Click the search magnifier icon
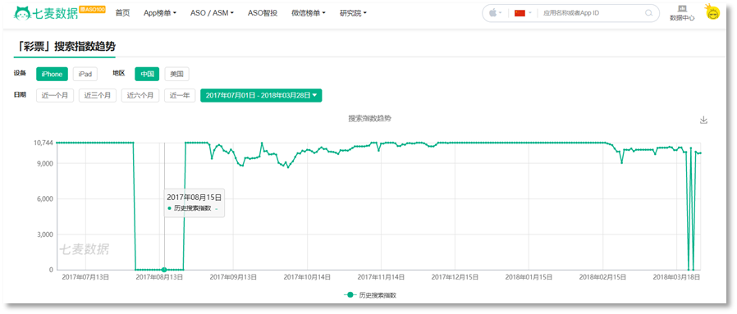This screenshot has height=314, width=737. click(x=649, y=13)
